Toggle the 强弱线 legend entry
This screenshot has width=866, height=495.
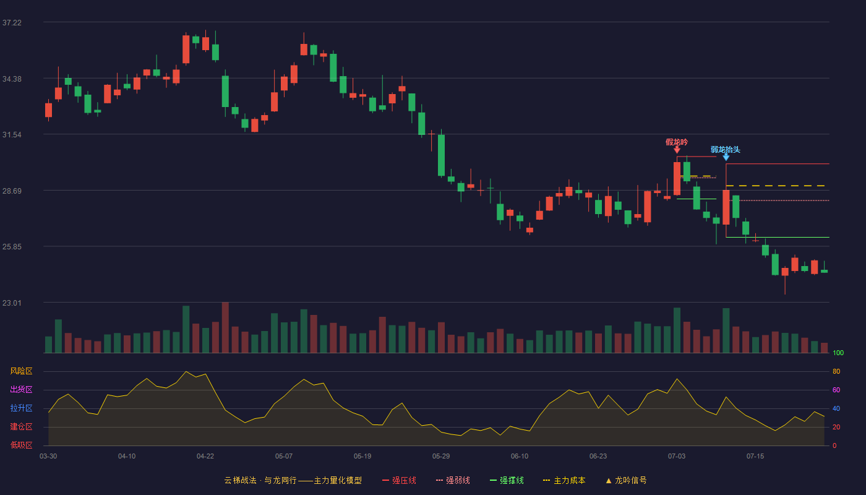pos(453,480)
